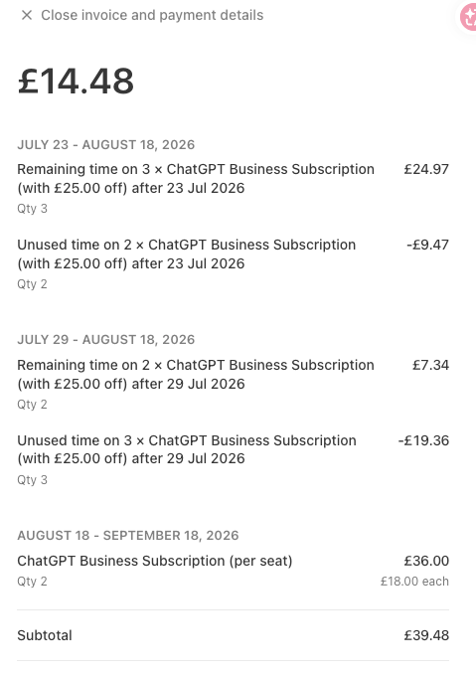Click the 'July 29 - August 18, 2026' period header

pos(106,339)
